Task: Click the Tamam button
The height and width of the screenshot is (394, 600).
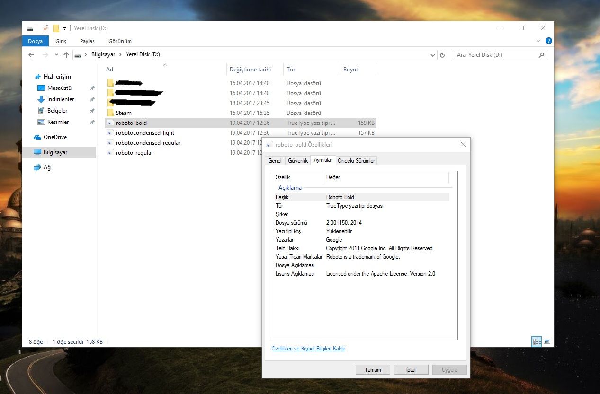Action: (373, 370)
